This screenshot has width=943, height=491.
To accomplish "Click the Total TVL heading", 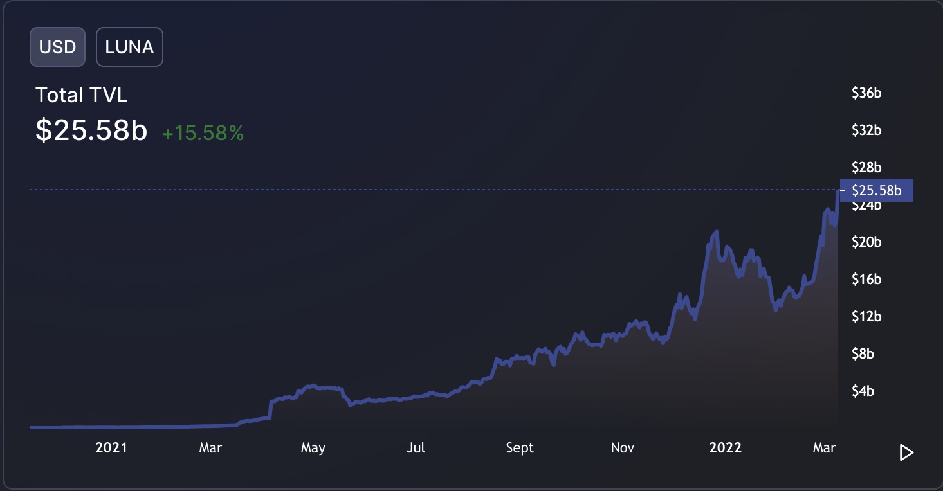I will tap(82, 95).
